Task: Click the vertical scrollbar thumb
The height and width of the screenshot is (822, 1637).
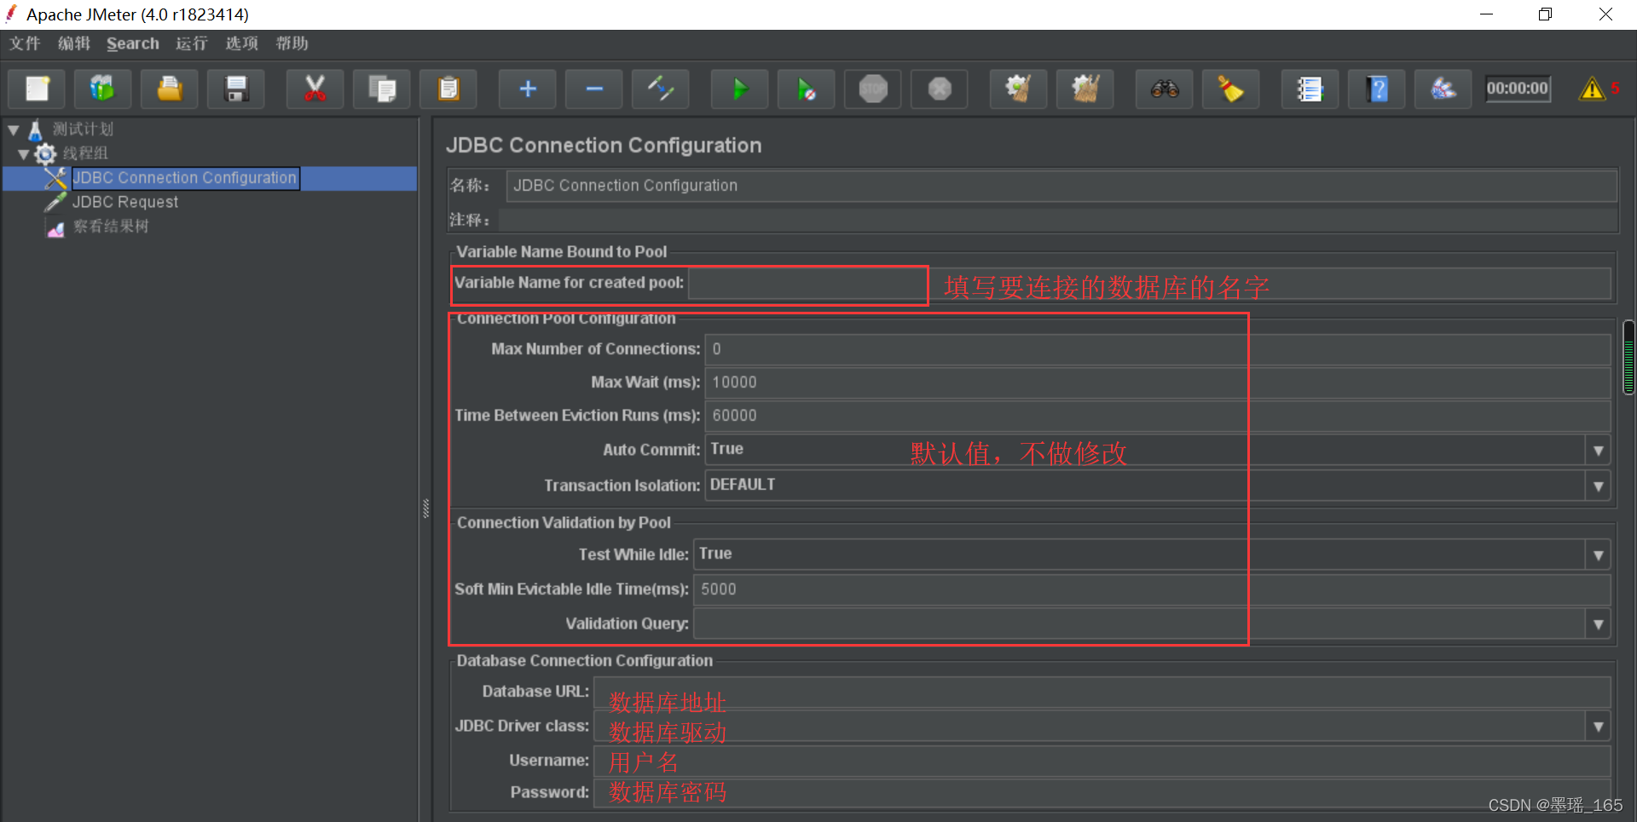Action: click(x=1628, y=358)
